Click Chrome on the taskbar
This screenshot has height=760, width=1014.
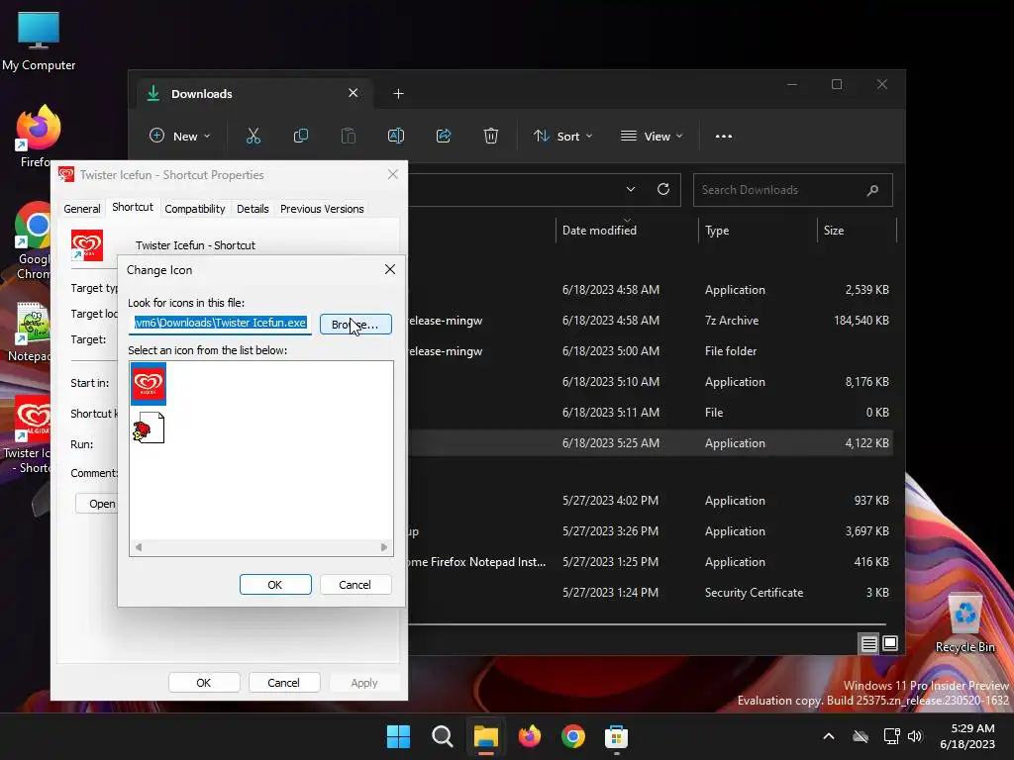pyautogui.click(x=573, y=736)
